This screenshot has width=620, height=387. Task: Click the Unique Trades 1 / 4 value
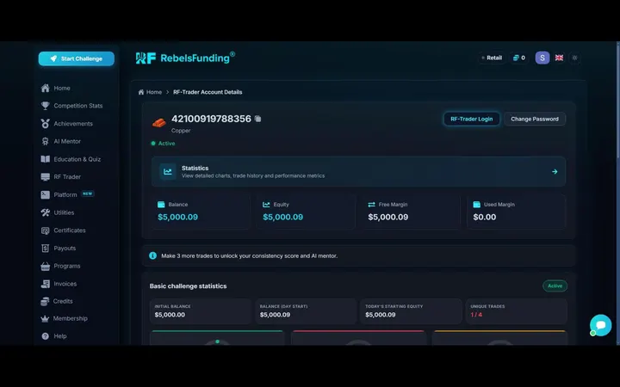point(476,315)
